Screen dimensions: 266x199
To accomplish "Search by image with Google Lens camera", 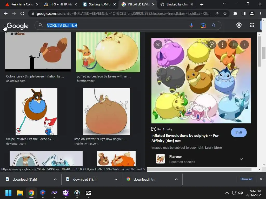I will click(203, 25).
